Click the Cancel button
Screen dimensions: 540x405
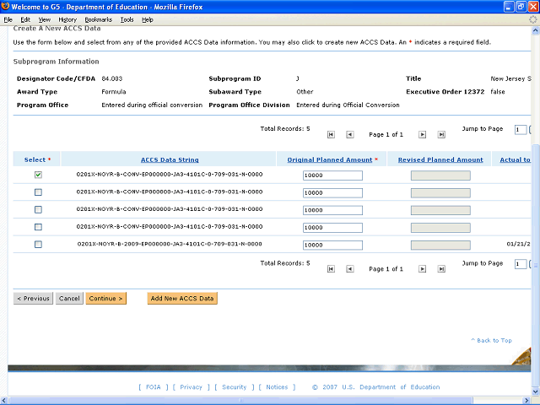tap(69, 299)
